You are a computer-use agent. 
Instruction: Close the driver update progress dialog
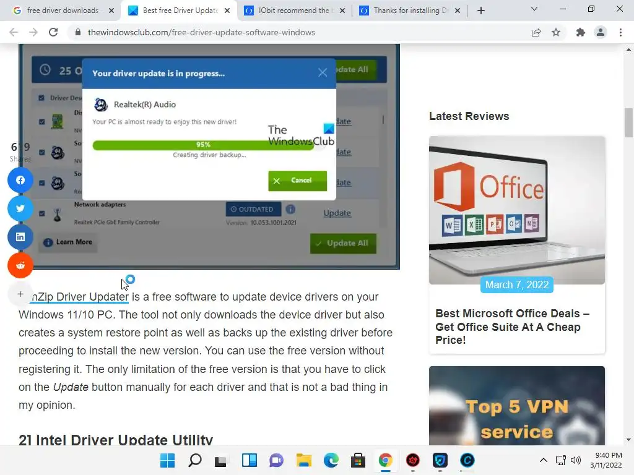(x=322, y=73)
